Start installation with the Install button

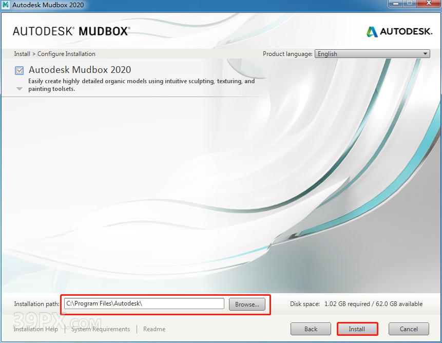click(x=357, y=329)
